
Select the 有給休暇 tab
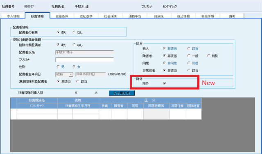pos(208,16)
